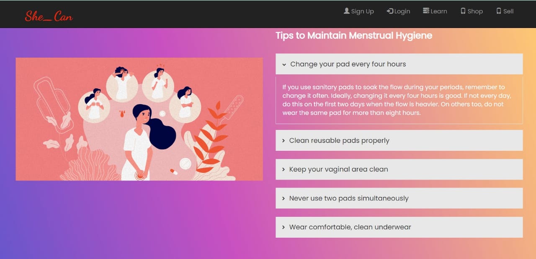
Task: Click the user icon beside Sign Up
Action: tap(346, 11)
